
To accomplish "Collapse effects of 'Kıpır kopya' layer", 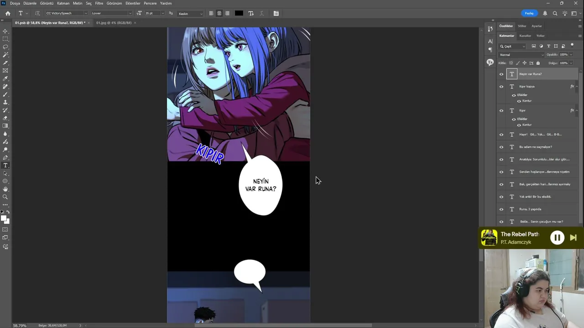I will click(x=577, y=86).
